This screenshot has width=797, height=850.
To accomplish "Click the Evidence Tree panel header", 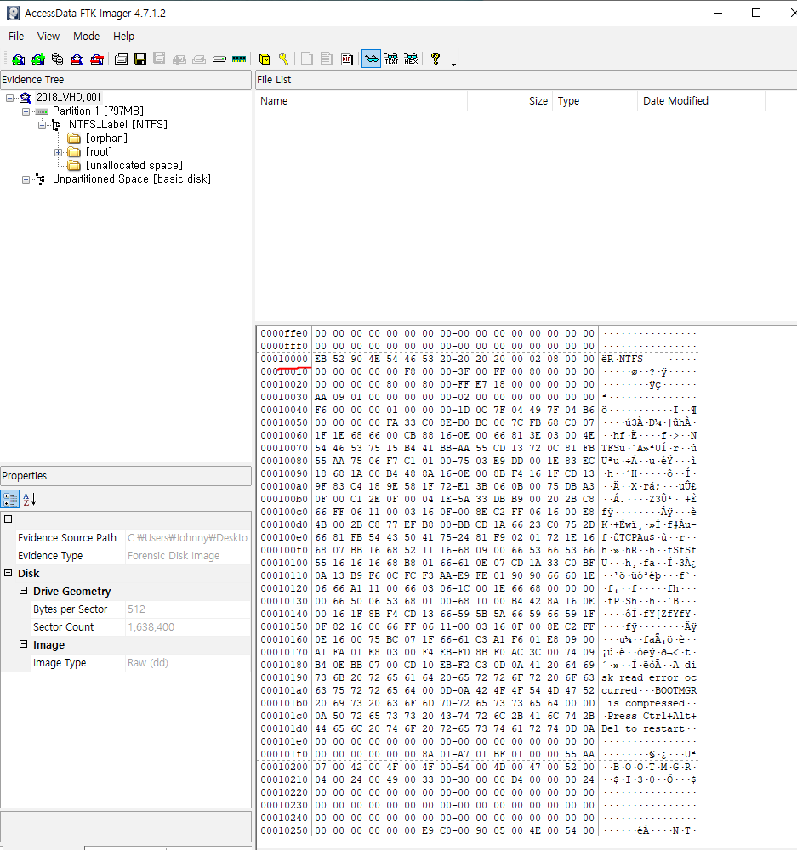I will (126, 80).
